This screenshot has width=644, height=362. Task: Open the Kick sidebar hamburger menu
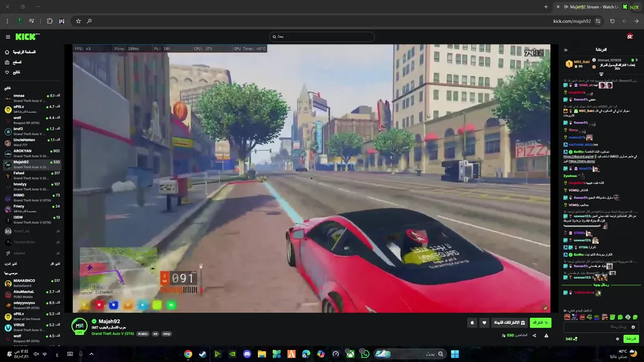(x=8, y=37)
